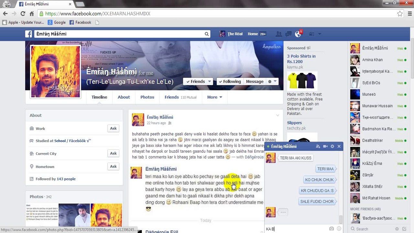
Task: Open account dropdown arrow in top bar
Action: 320,34
